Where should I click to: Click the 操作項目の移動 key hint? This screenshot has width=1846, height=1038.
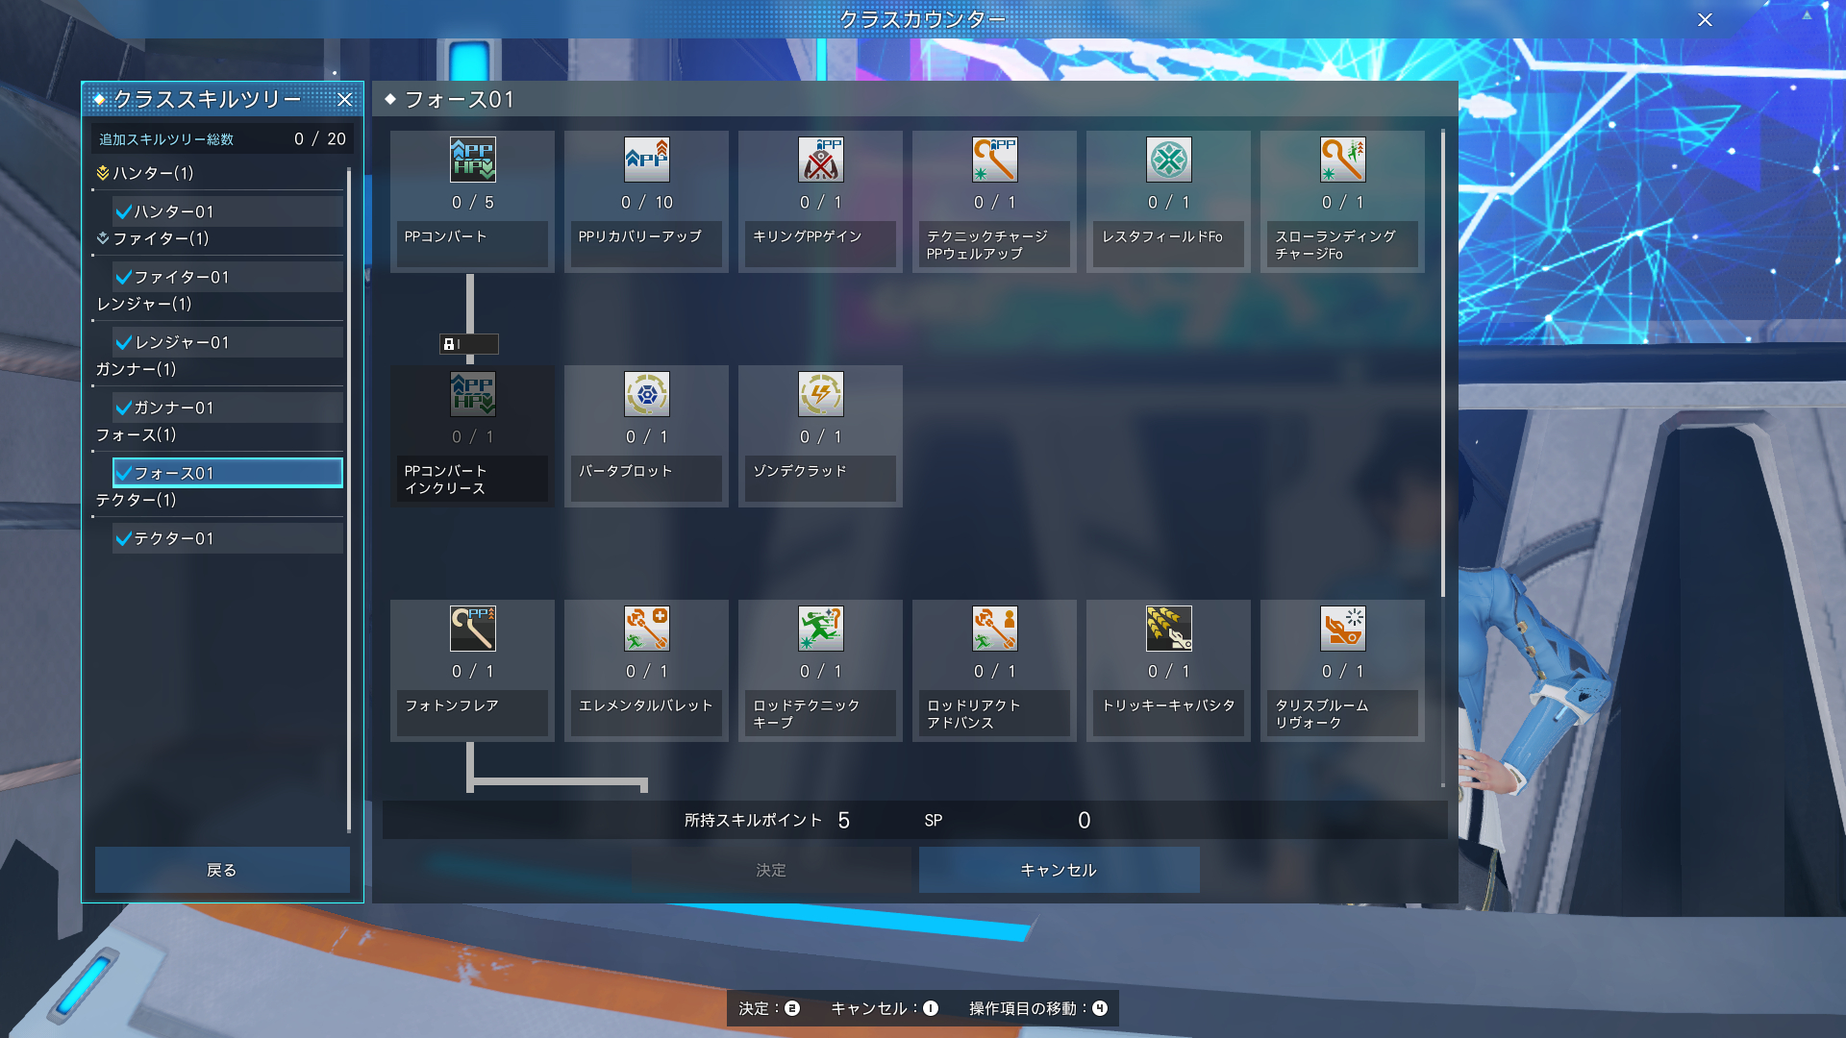click(1038, 1008)
